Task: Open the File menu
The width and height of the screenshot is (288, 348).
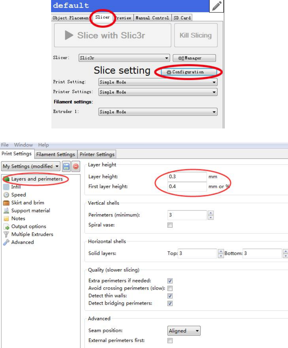Action: point(5,145)
